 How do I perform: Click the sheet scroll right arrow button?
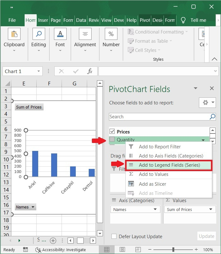(93, 240)
